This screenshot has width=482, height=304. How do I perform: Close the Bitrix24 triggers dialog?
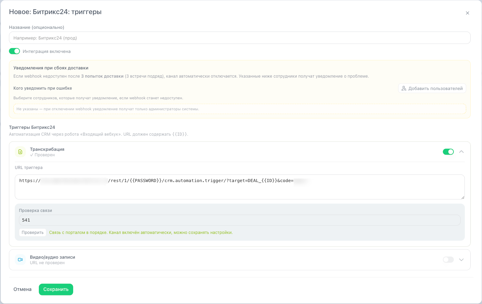click(x=467, y=13)
